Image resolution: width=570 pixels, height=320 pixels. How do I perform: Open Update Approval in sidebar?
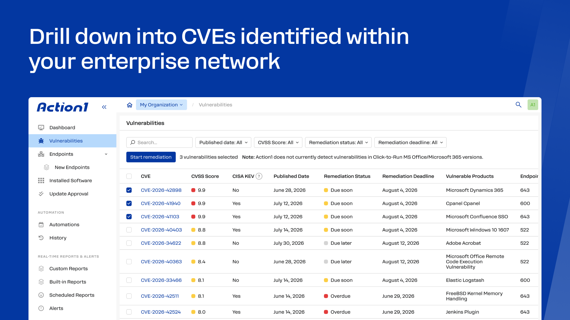tap(73, 194)
